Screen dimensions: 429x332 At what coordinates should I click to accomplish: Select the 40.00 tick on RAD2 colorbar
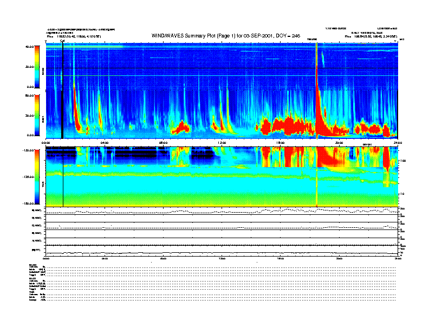pyautogui.click(x=30, y=47)
